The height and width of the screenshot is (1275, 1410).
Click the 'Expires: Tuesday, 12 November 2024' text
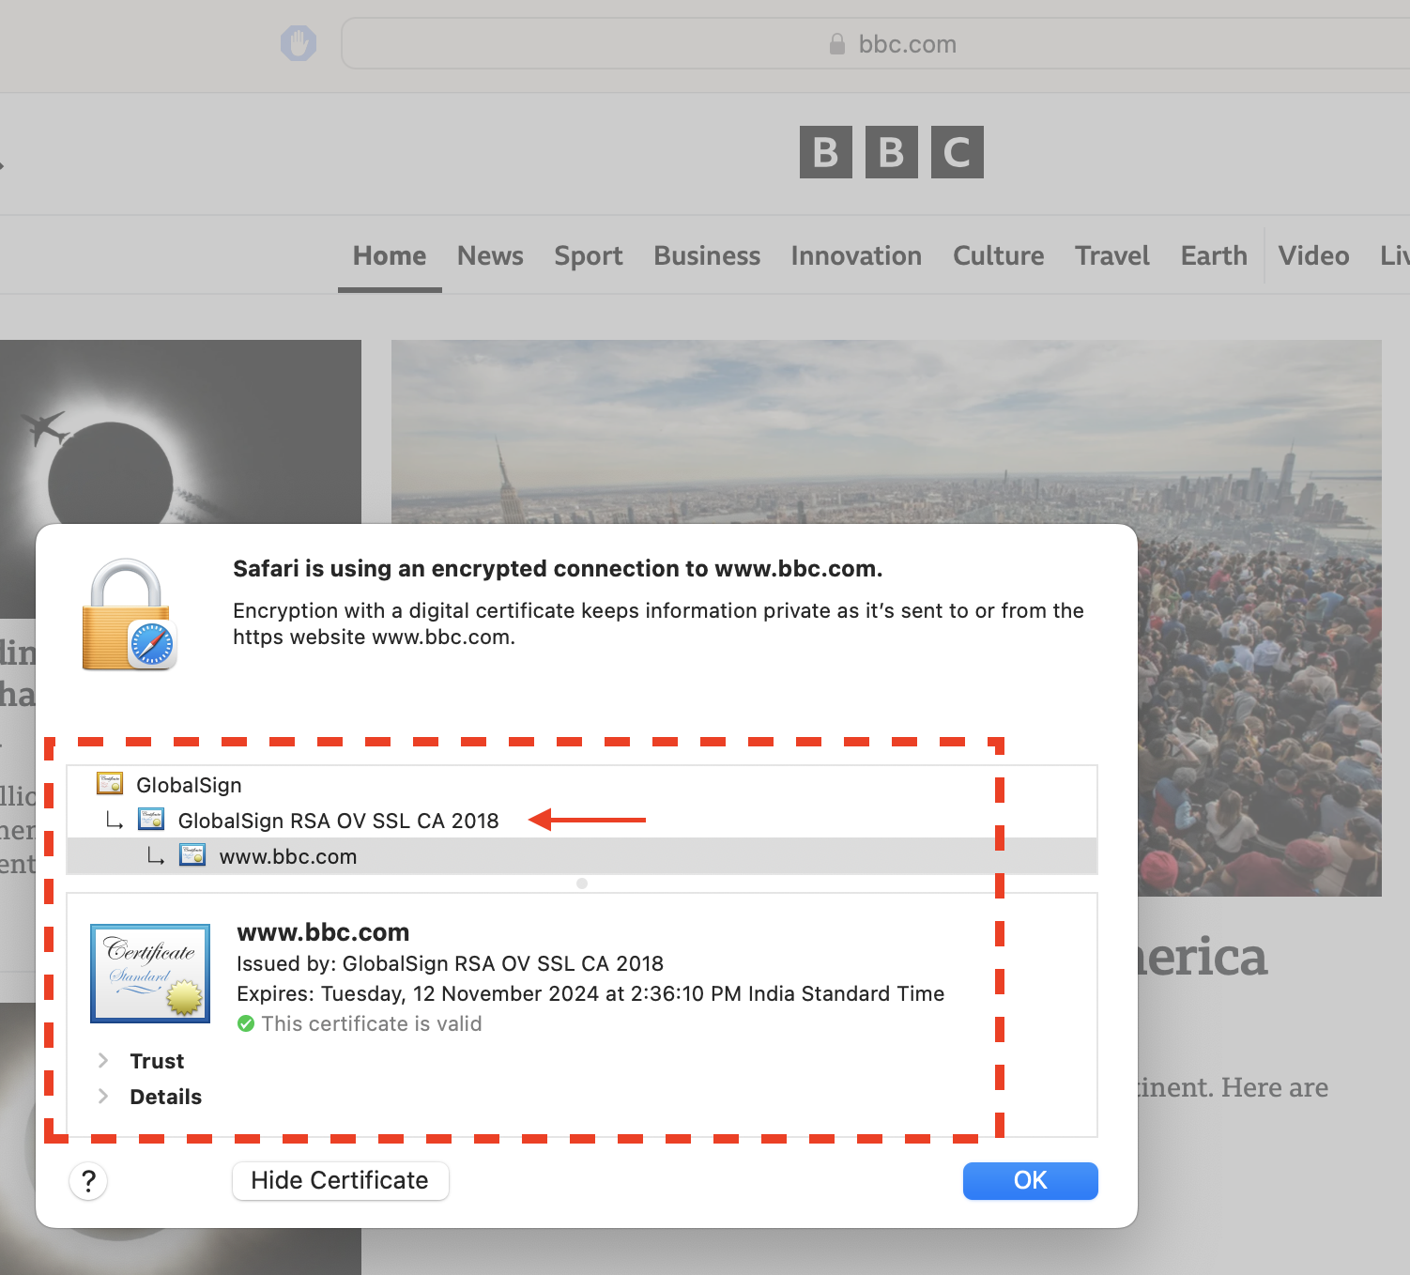pos(590,993)
